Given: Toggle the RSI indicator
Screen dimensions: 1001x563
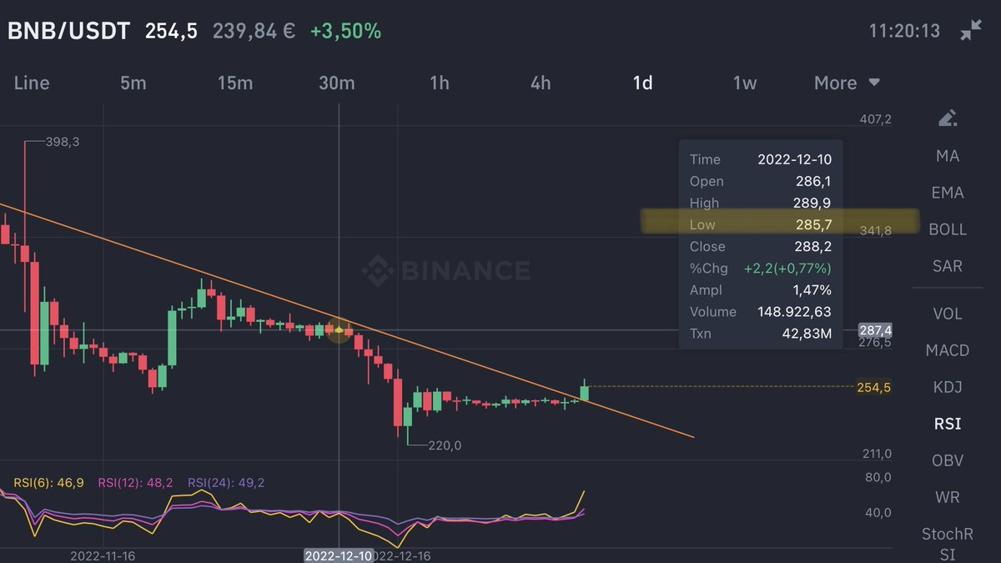Looking at the screenshot, I should [948, 424].
